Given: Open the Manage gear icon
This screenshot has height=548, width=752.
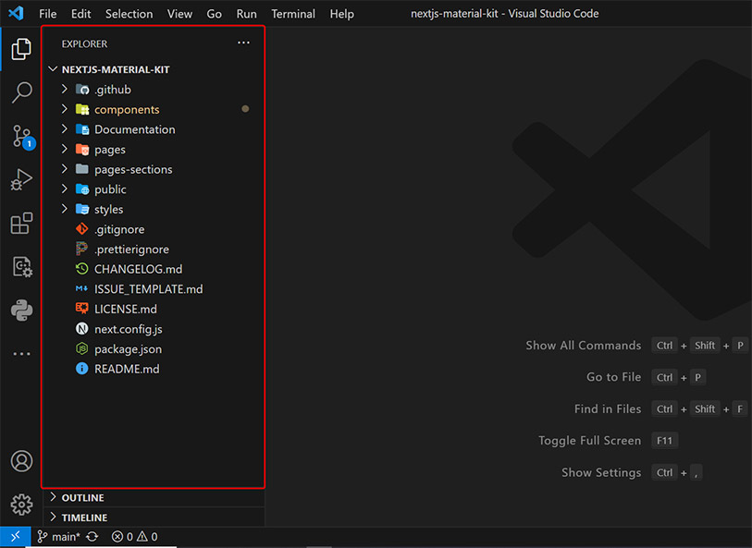Looking at the screenshot, I should click(x=21, y=505).
